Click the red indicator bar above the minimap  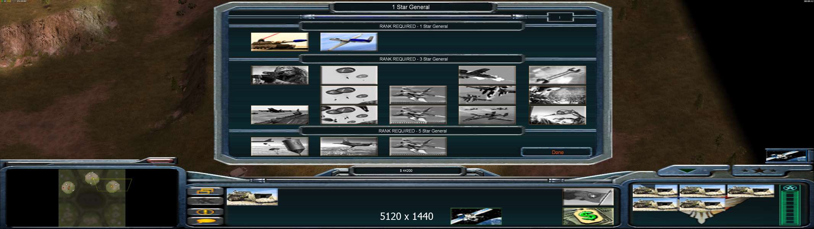(160, 161)
